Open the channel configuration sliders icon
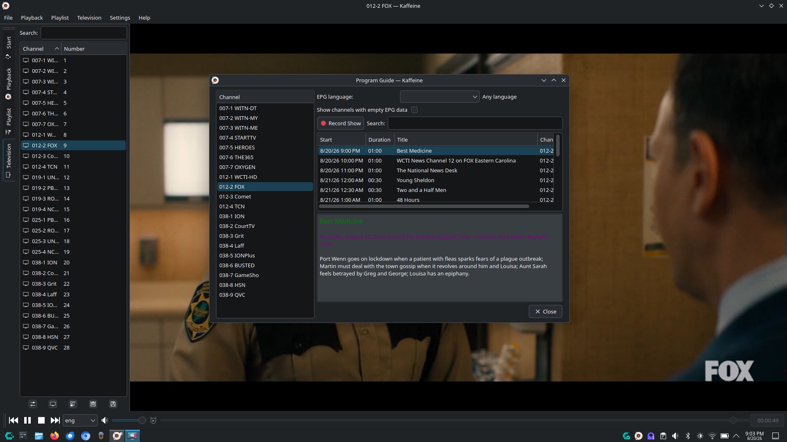The image size is (787, 442). (x=33, y=404)
